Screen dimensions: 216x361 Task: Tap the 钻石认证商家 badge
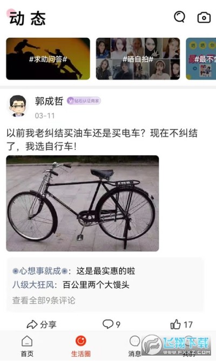pos(84,101)
